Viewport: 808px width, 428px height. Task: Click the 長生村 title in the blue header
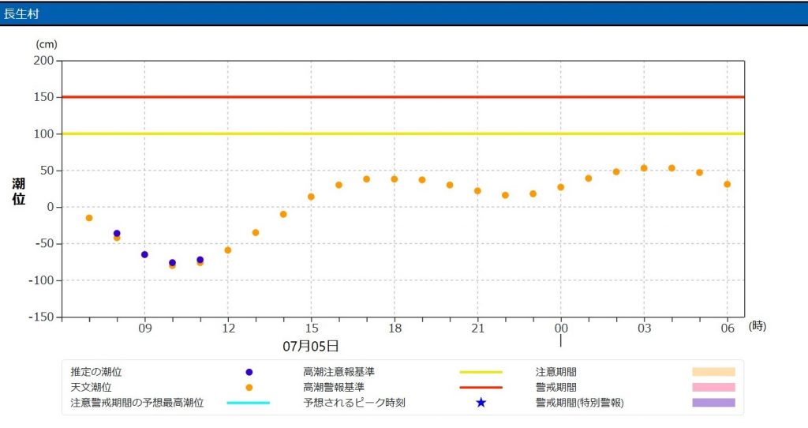click(x=21, y=14)
